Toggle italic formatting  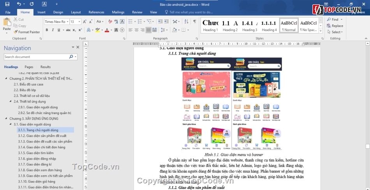point(54,30)
